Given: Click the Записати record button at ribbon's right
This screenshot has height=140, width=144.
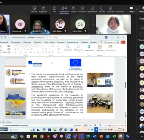Looking at the screenshot, I should [x=109, y=42].
